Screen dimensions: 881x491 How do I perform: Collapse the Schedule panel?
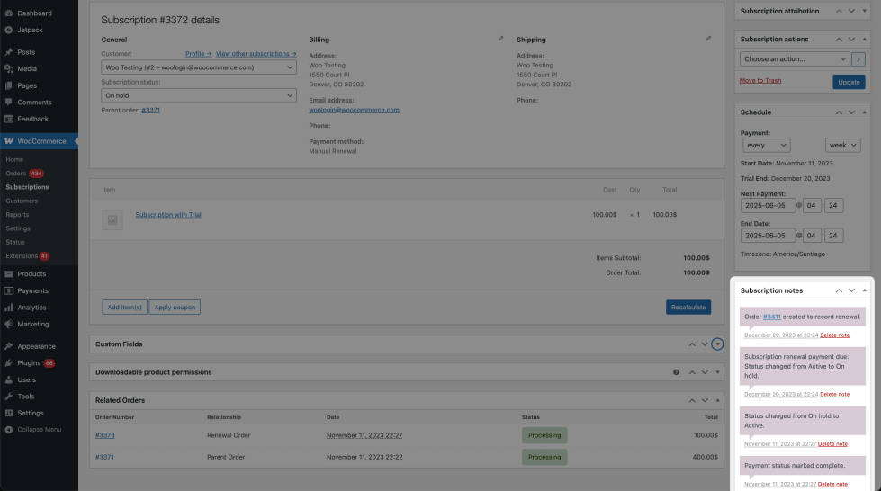865,112
